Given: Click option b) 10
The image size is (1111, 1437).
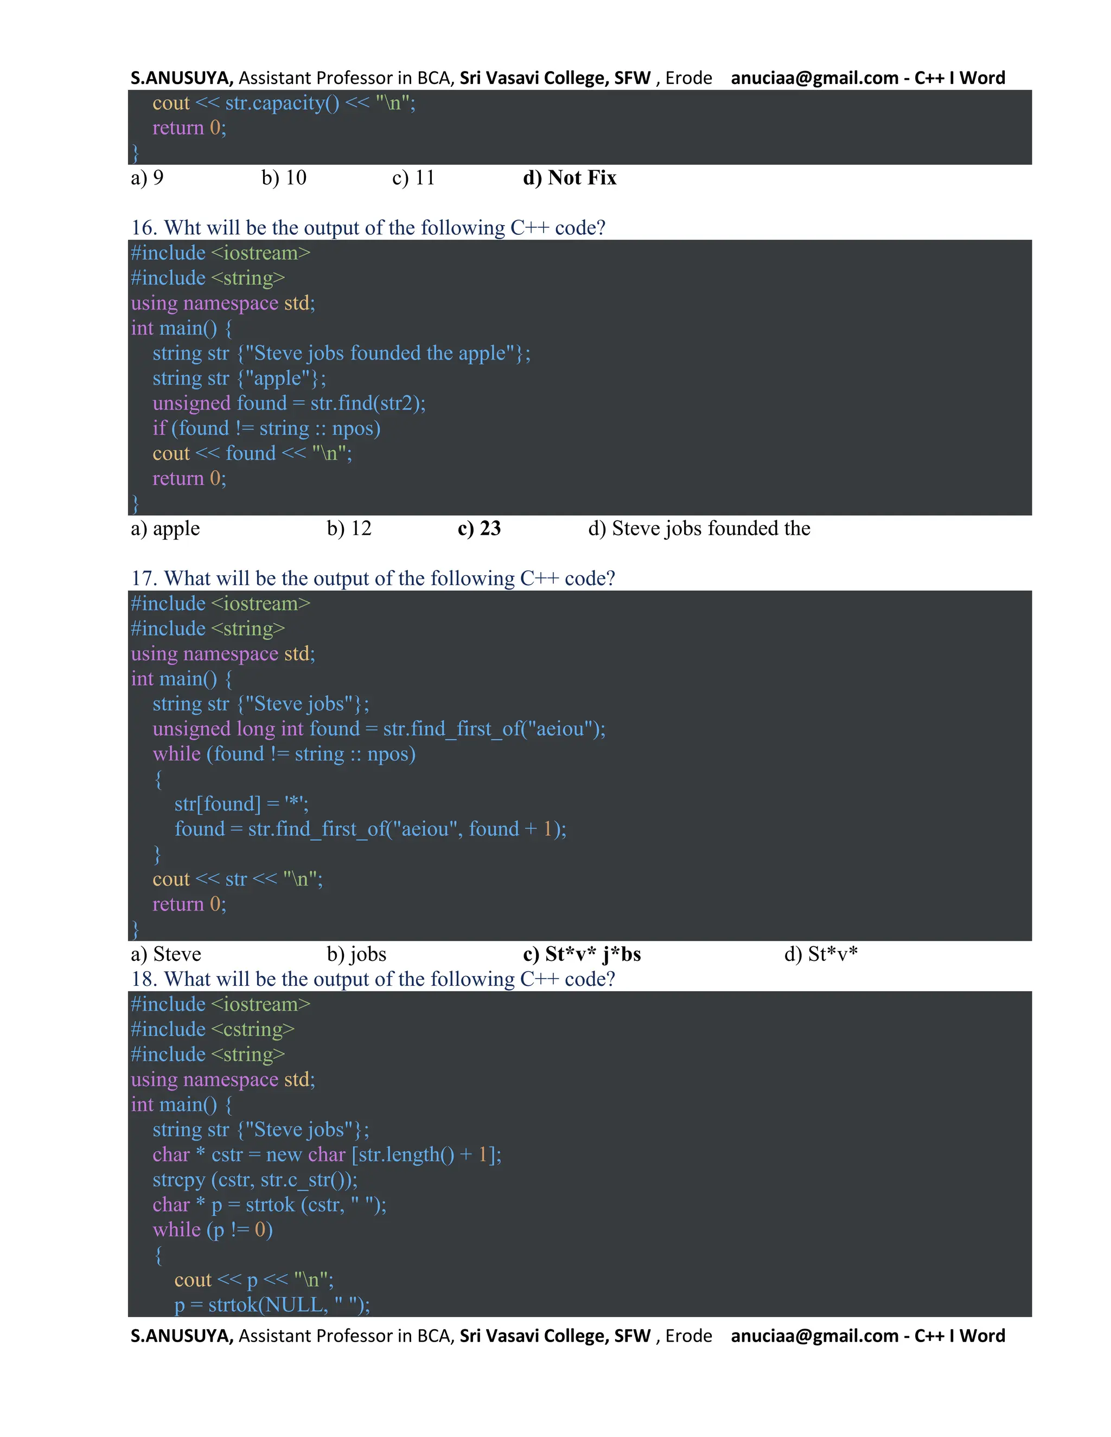Looking at the screenshot, I should pos(284,178).
